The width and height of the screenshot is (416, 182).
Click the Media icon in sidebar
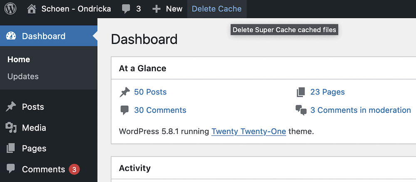pos(11,128)
